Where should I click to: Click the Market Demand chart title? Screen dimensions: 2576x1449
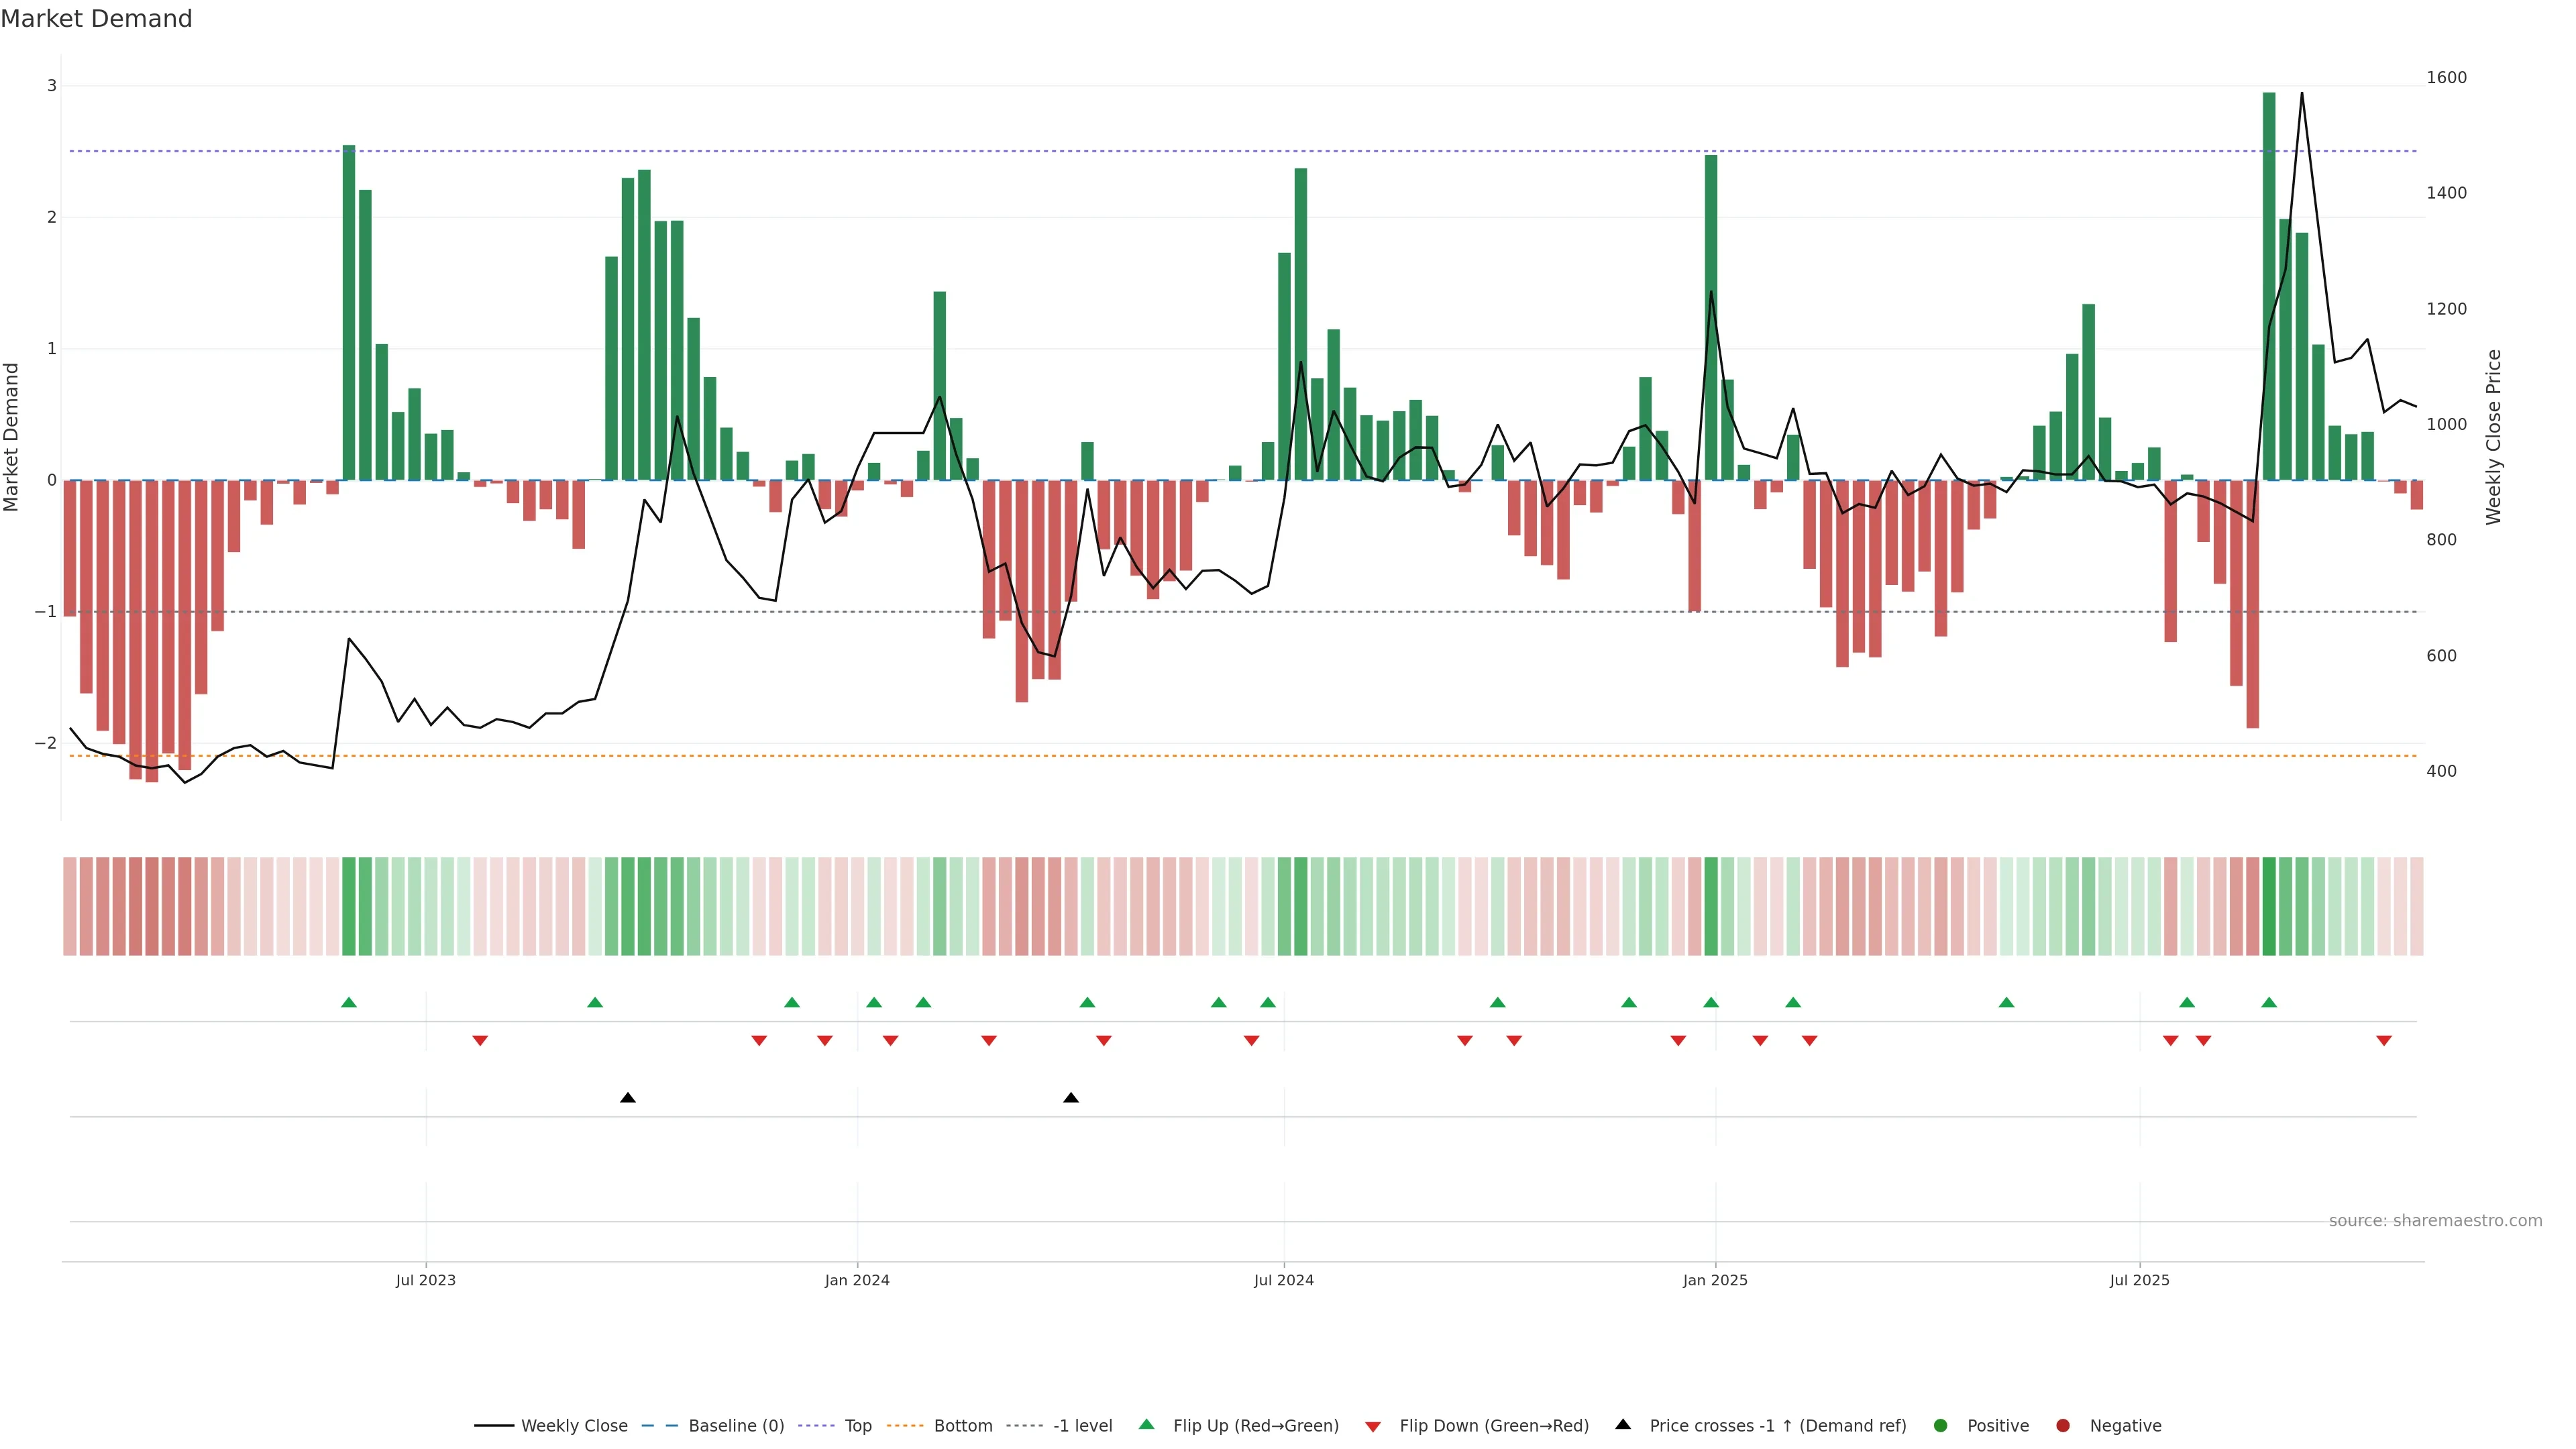(96, 19)
